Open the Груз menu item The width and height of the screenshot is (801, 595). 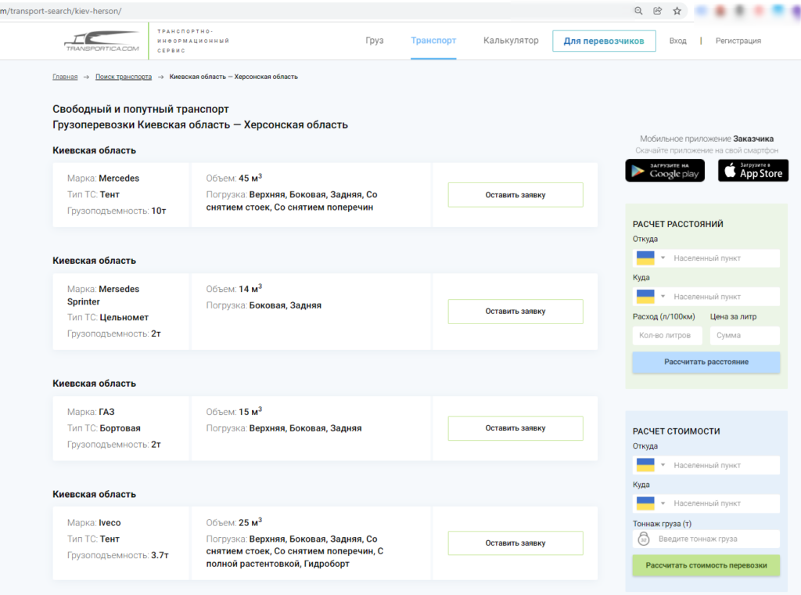coord(375,41)
